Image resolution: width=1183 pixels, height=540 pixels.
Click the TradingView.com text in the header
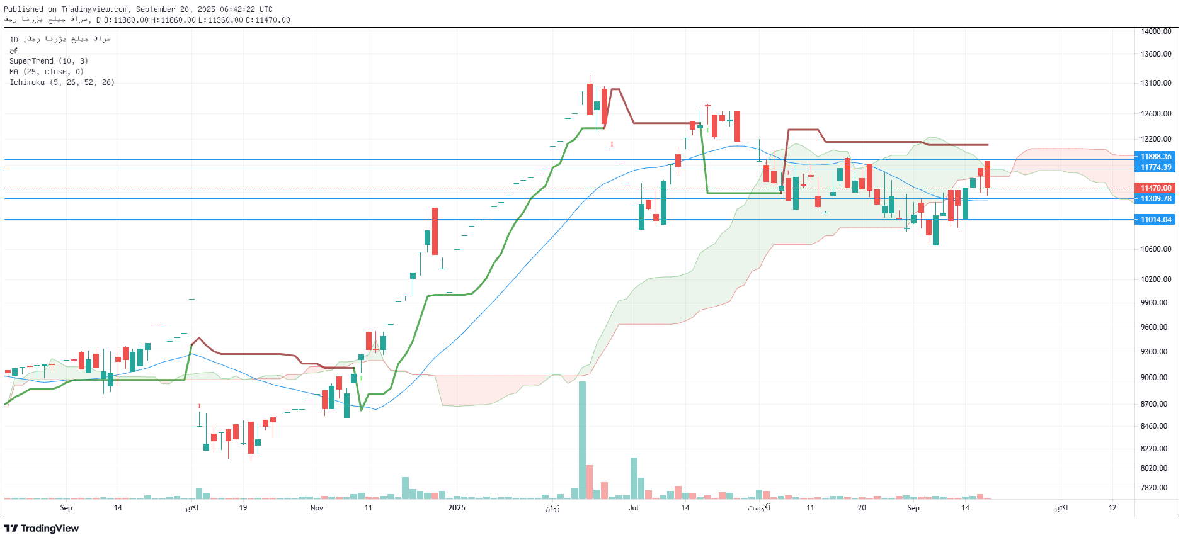[96, 9]
